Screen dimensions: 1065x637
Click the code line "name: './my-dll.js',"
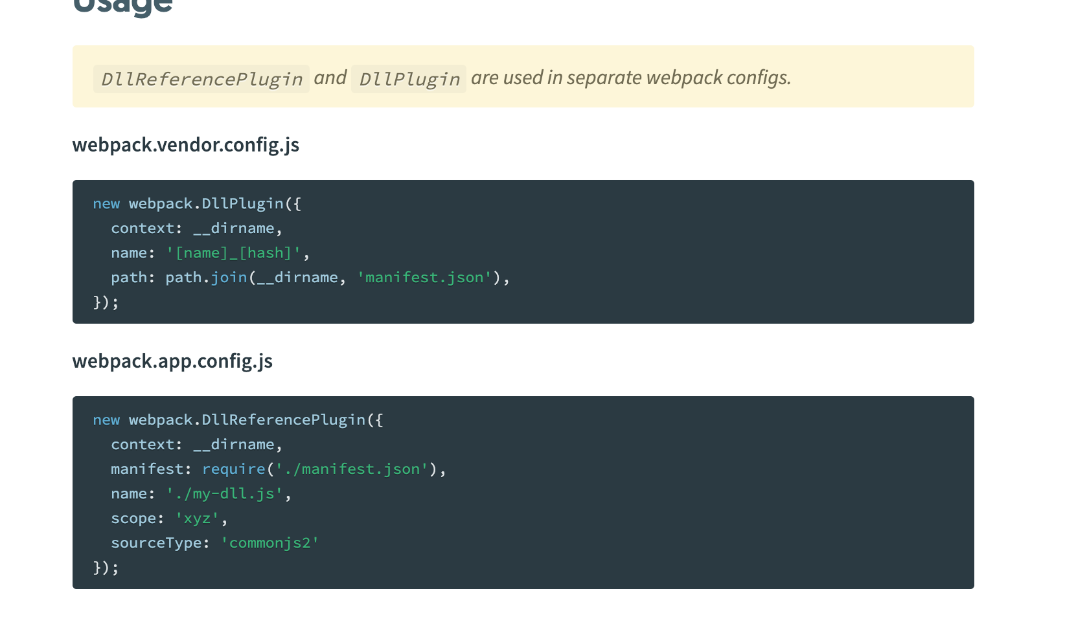(201, 494)
